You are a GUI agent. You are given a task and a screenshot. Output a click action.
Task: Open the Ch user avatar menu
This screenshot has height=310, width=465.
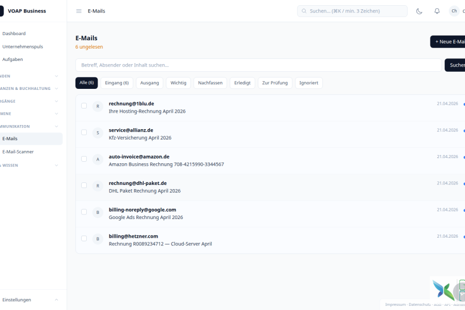(x=454, y=11)
